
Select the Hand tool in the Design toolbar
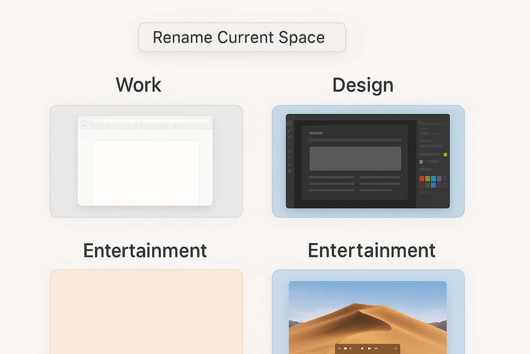coord(289,158)
